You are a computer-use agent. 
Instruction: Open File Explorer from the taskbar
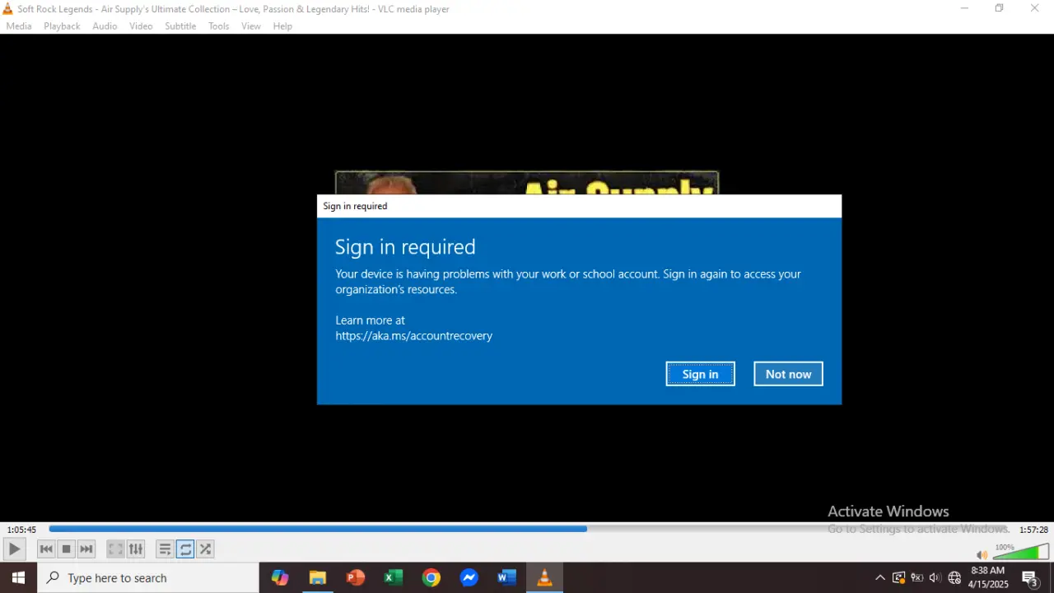318,577
